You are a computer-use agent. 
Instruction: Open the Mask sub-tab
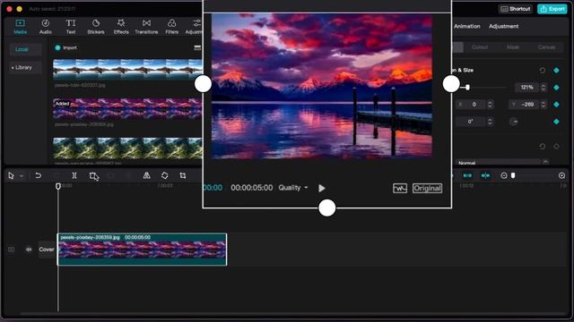click(512, 47)
